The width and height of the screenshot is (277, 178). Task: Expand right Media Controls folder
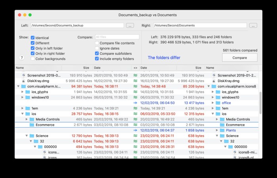tap(217, 119)
